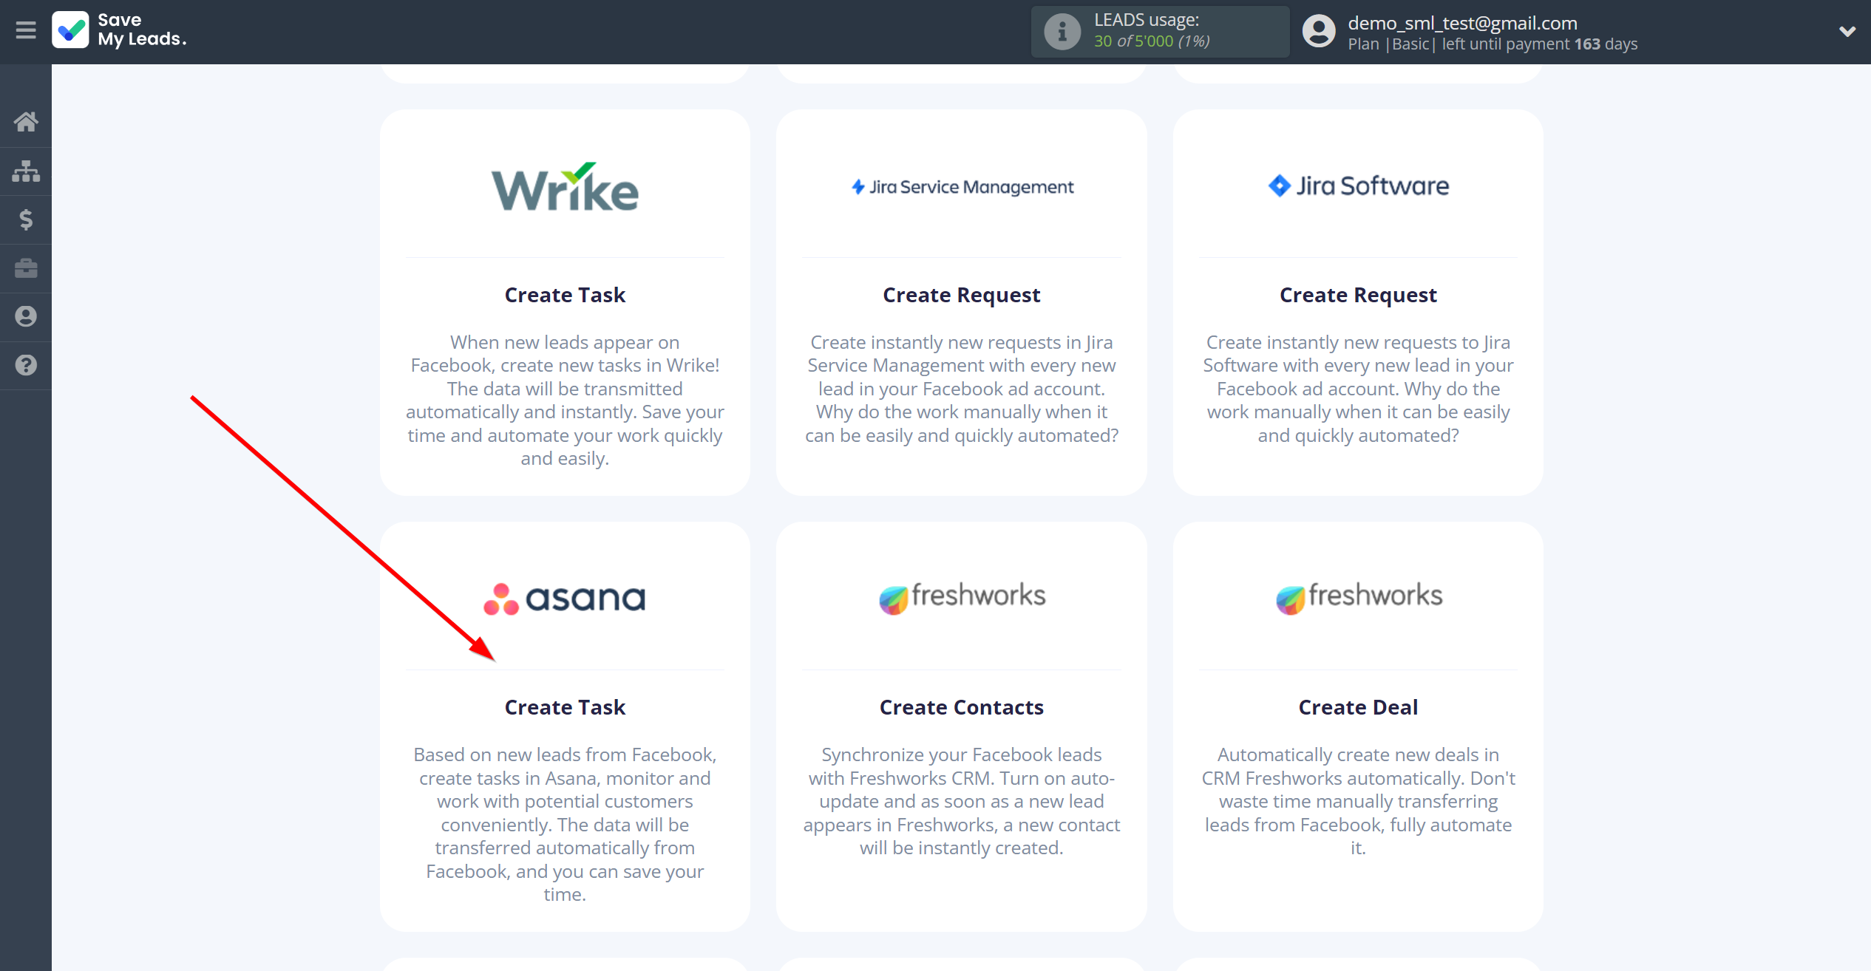The image size is (1871, 971).
Task: Click Jira Service Management description text
Action: [962, 389]
